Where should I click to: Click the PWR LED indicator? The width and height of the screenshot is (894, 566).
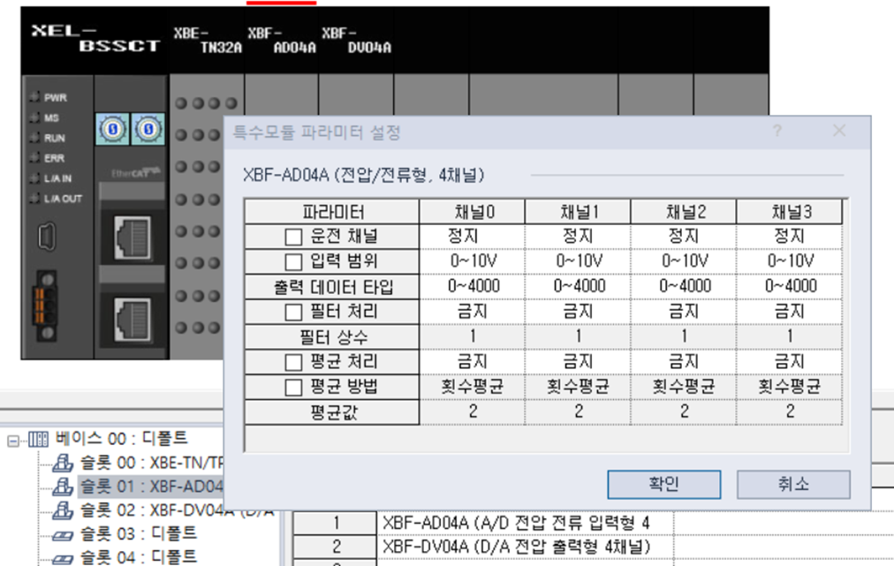coord(34,97)
